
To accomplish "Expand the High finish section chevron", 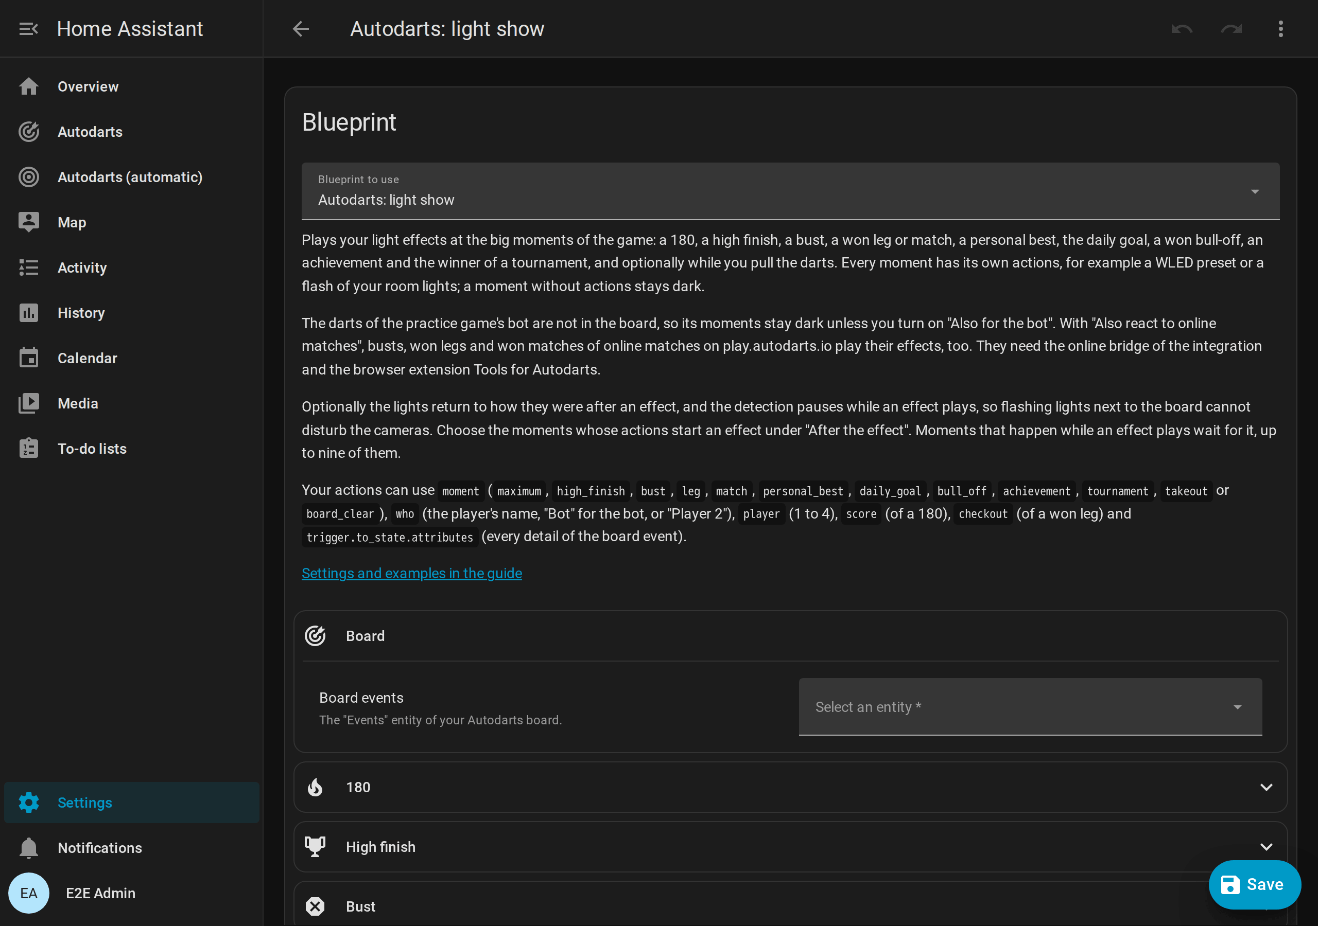I will pyautogui.click(x=1266, y=847).
